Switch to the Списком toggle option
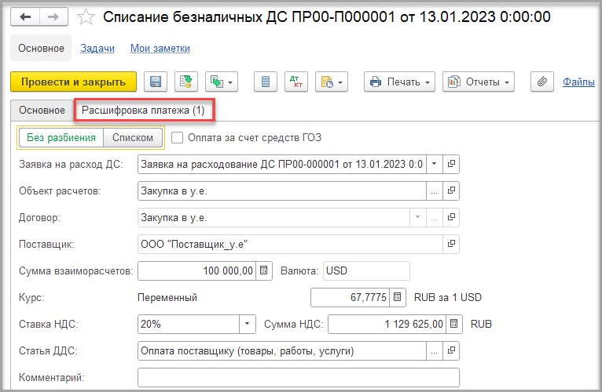 coord(134,138)
